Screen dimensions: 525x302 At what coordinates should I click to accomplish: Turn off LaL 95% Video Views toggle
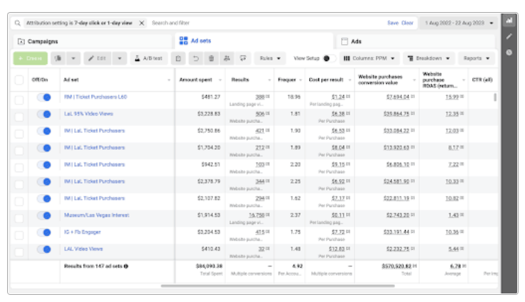pos(44,114)
